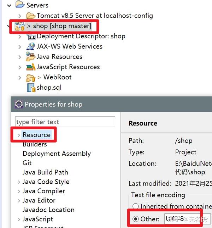Click the JavaScript Resources icon

pos(31,67)
